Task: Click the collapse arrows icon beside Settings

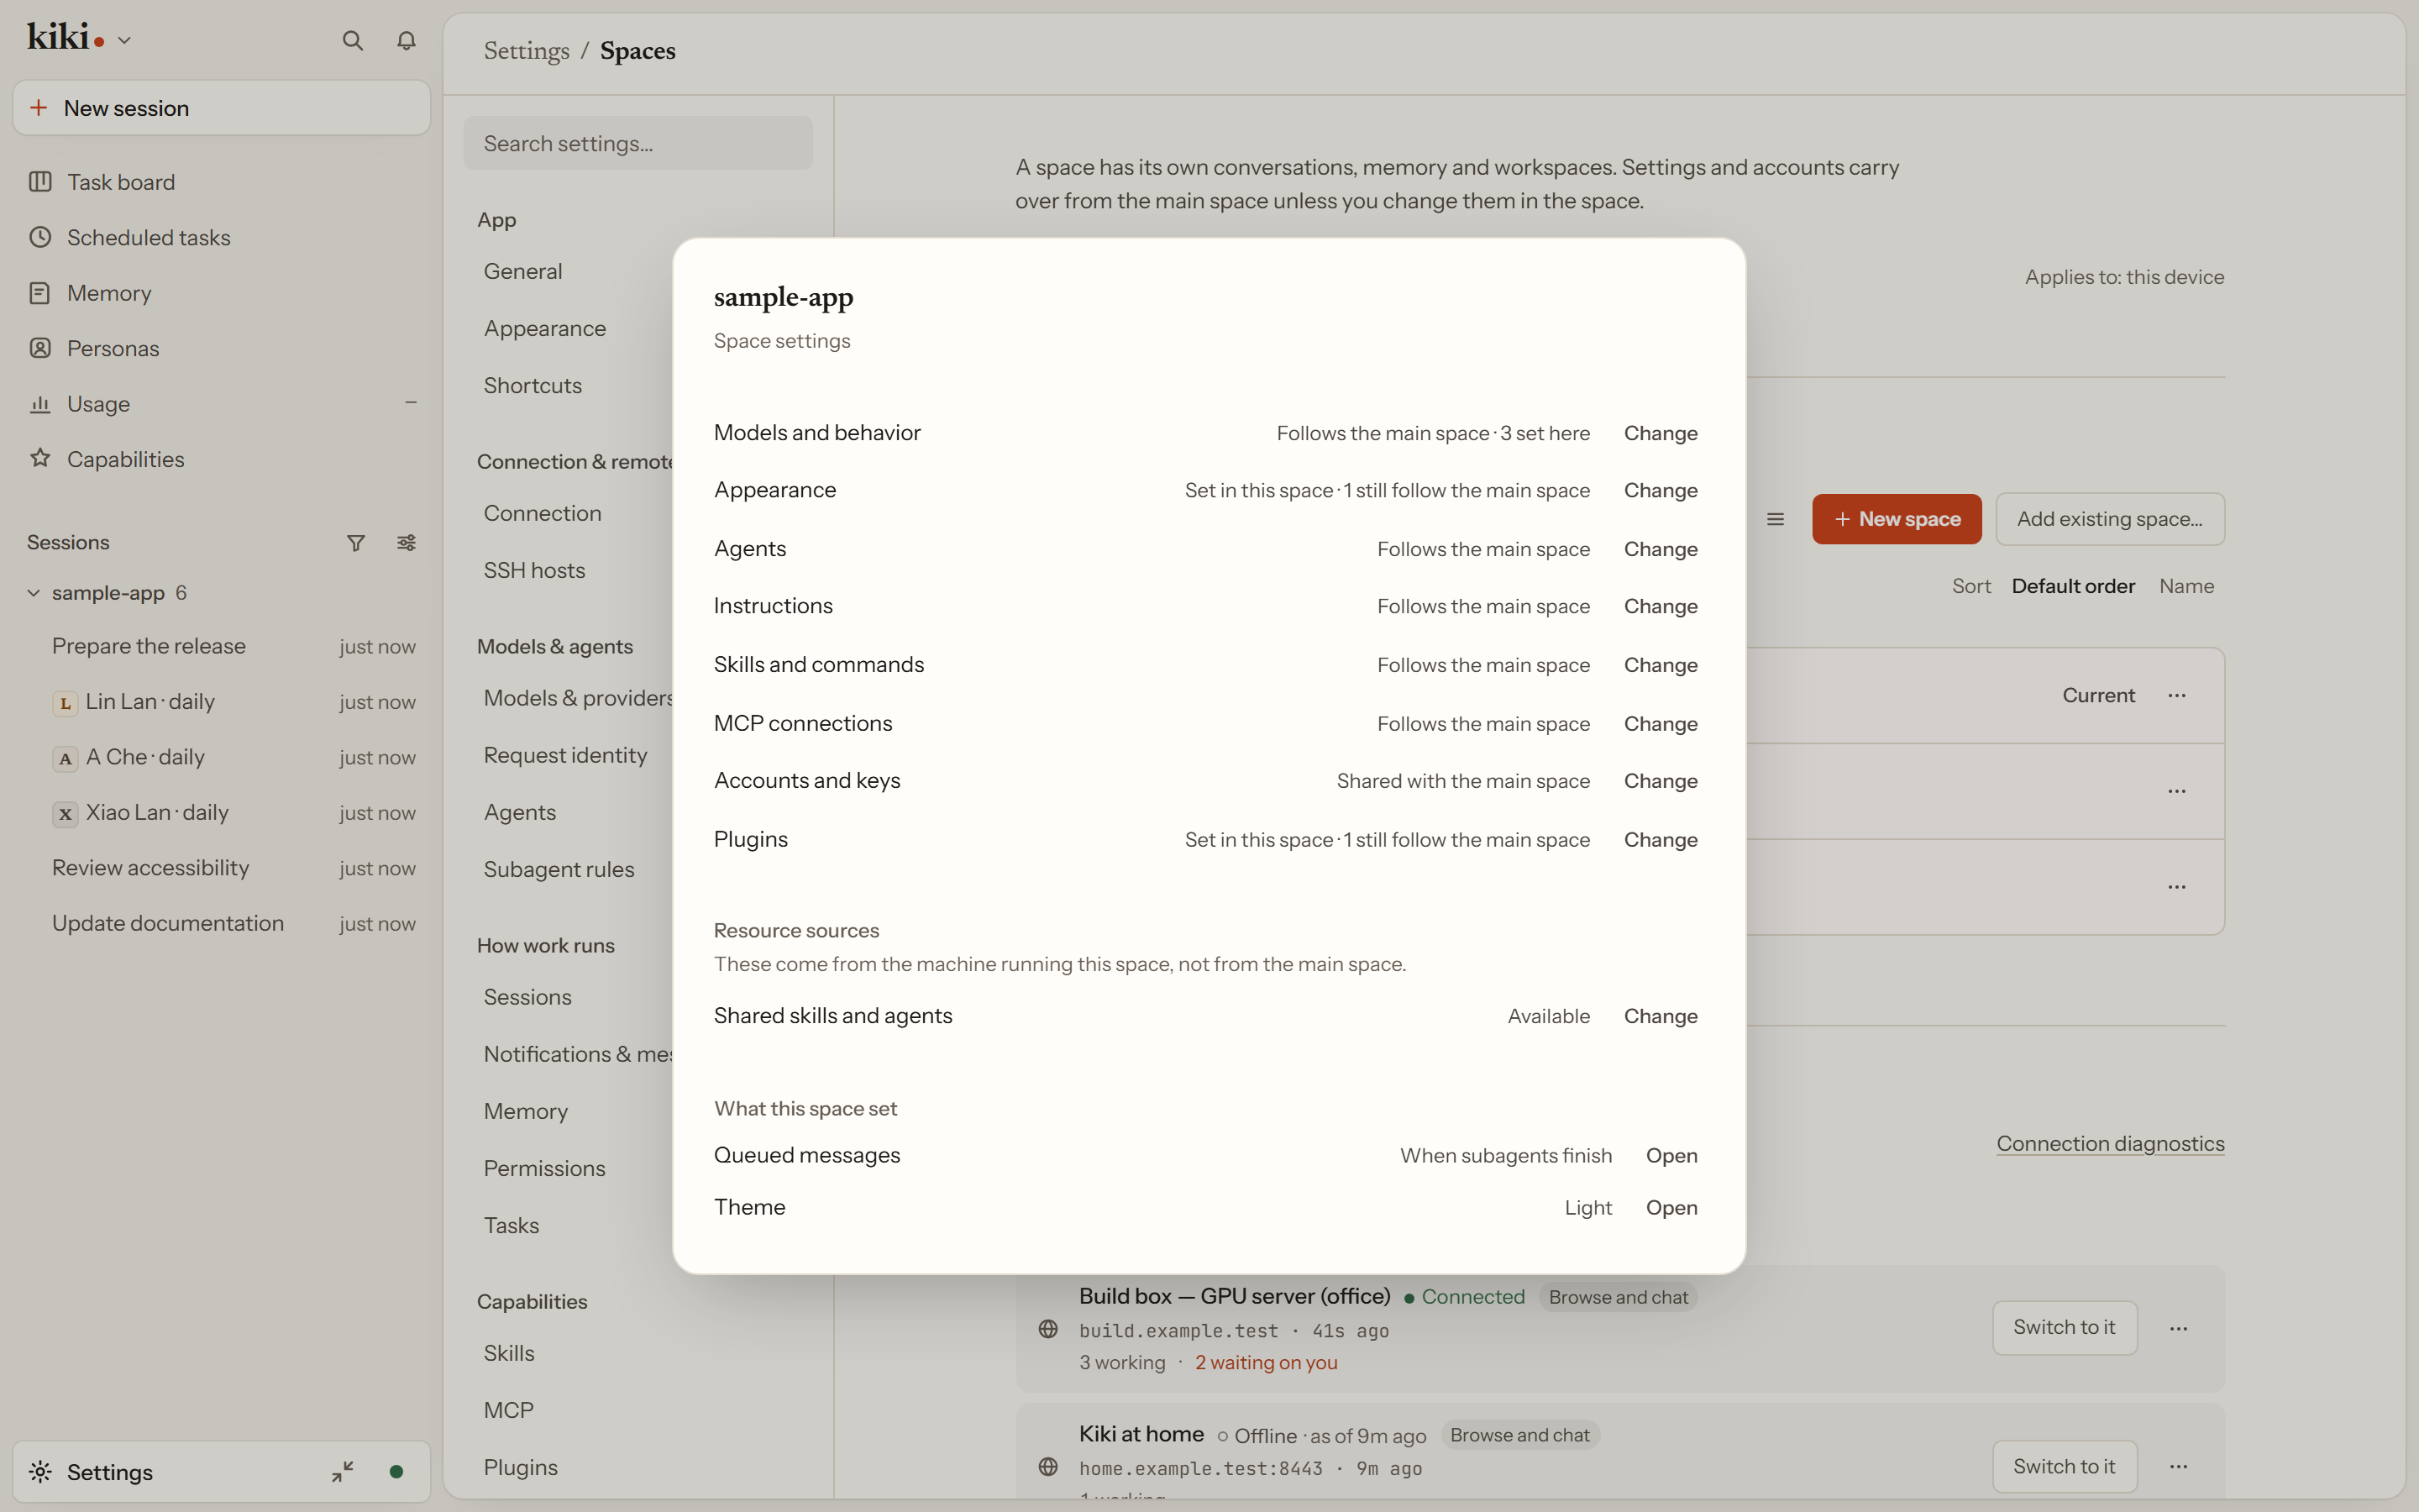Action: click(343, 1472)
